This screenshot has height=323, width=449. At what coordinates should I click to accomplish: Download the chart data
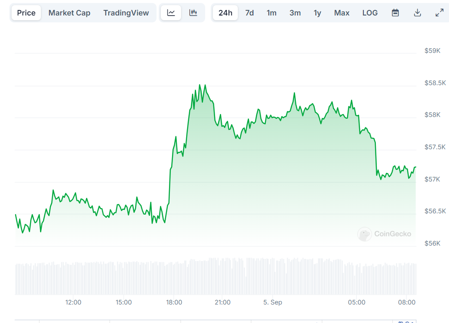pos(417,12)
